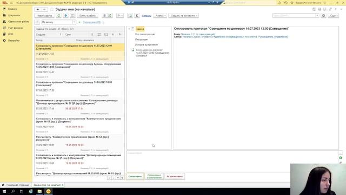Open the Документы section in the sidebar
346x195 pixels.
[x=14, y=15]
